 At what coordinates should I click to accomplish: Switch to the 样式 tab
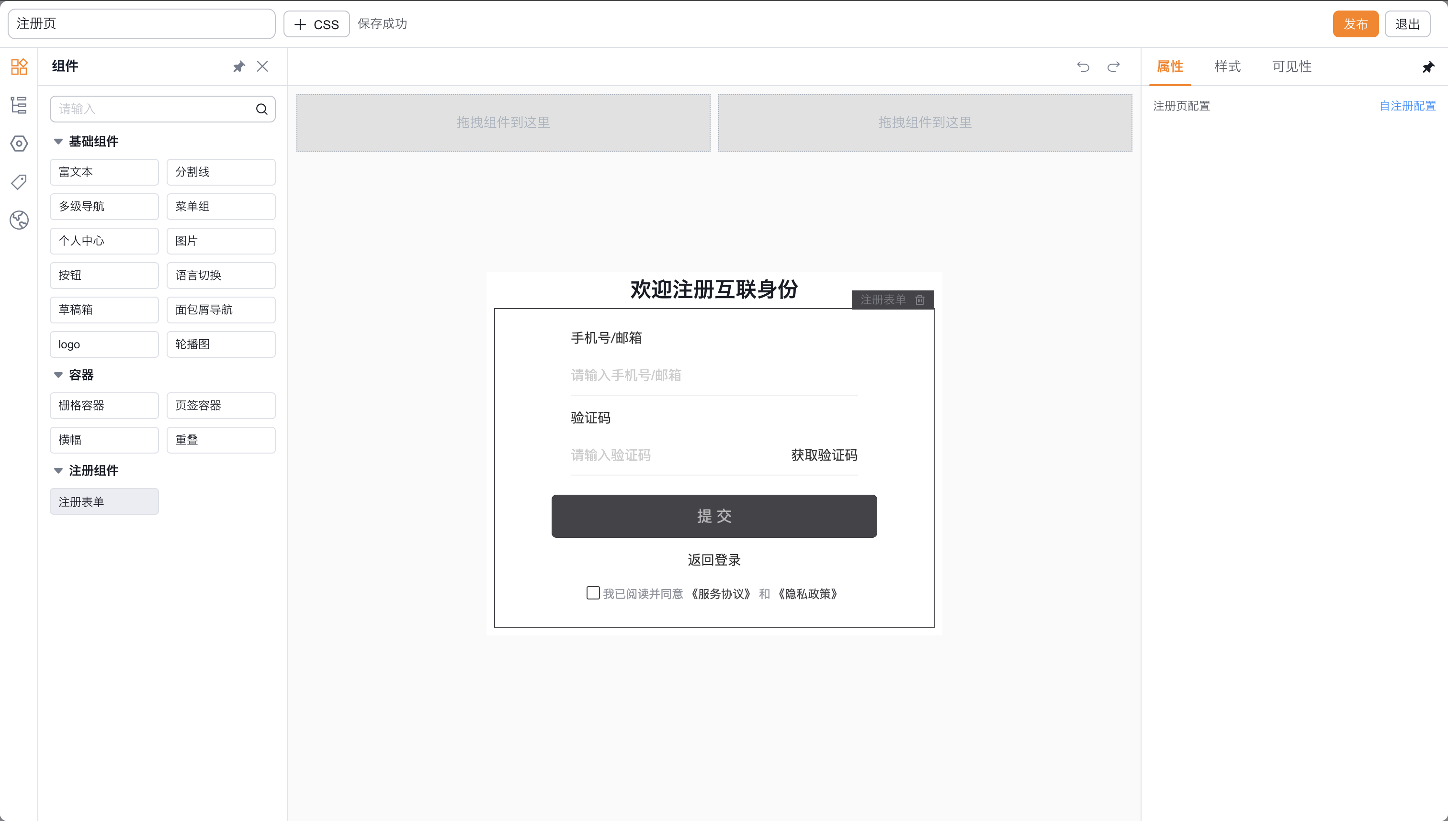pyautogui.click(x=1227, y=67)
